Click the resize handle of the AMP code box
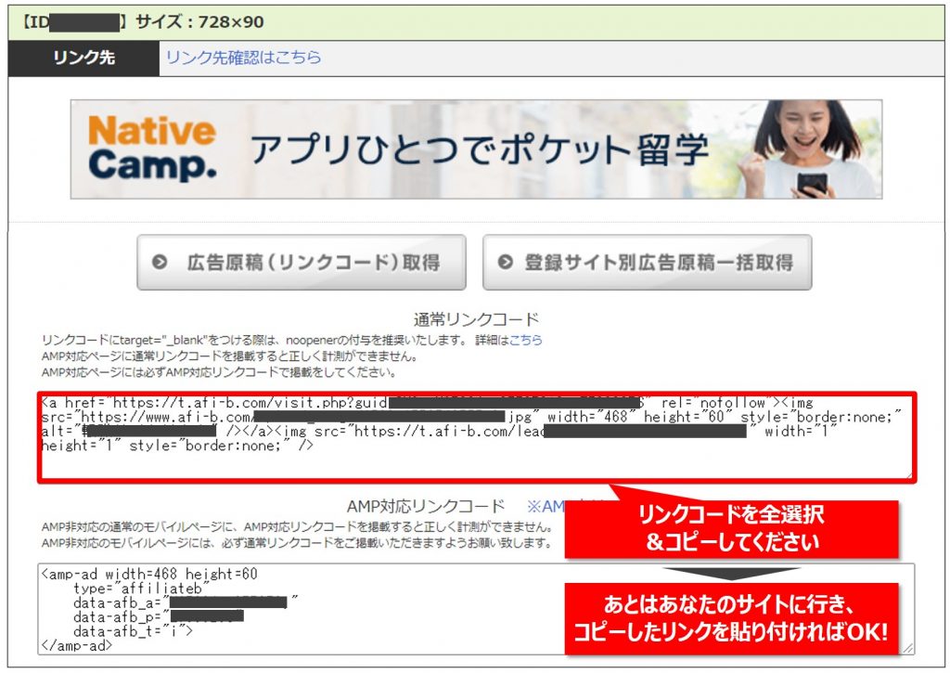The image size is (950, 673). 908,648
